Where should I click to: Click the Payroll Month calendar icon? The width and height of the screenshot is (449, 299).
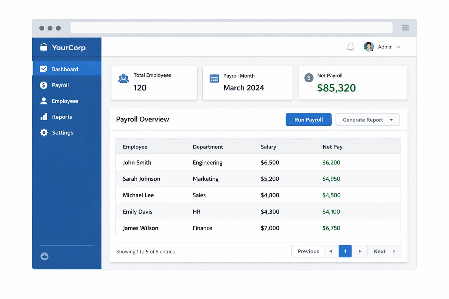tap(214, 78)
